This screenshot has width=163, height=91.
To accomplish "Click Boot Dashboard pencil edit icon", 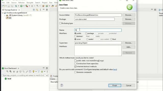I will pos(27,71).
